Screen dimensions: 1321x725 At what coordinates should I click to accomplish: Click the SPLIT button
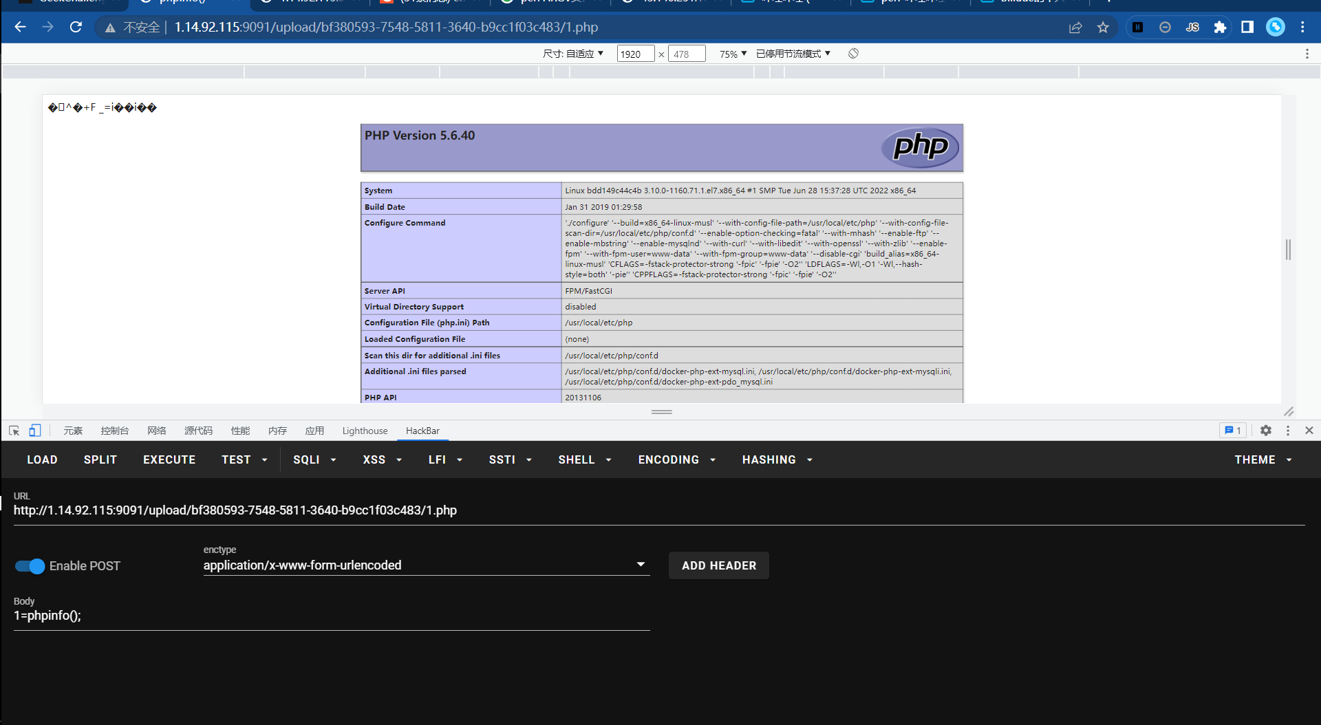(x=100, y=460)
